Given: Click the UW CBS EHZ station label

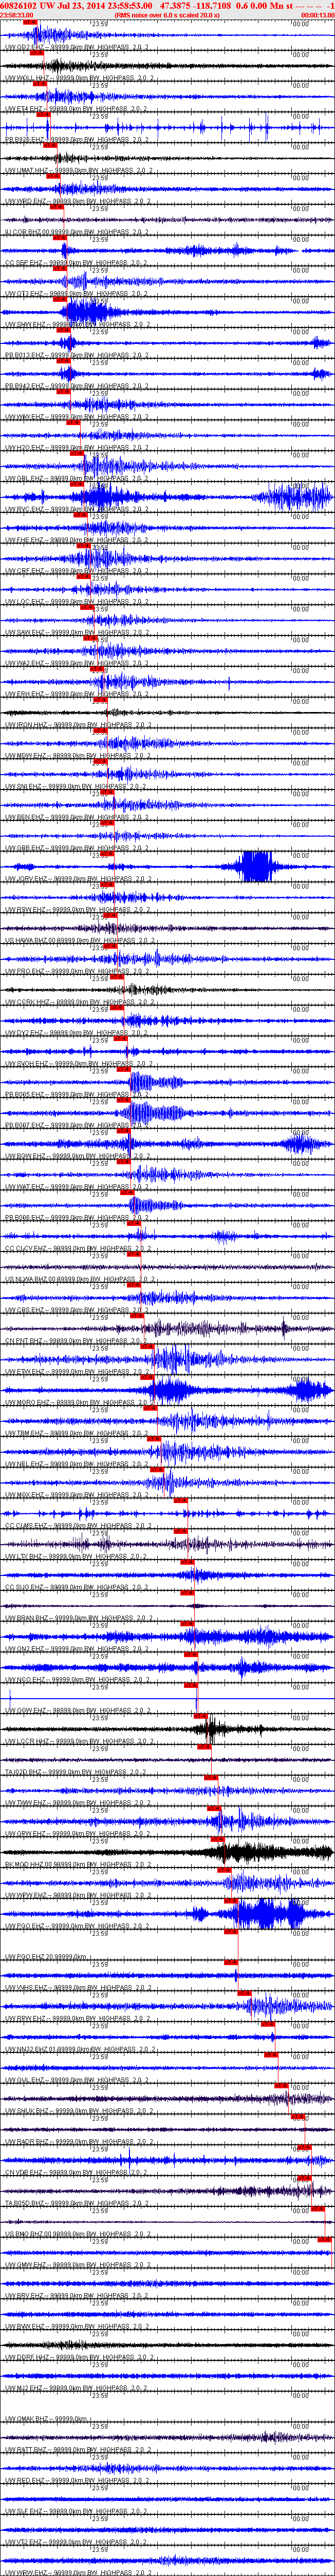Looking at the screenshot, I should tap(78, 1310).
